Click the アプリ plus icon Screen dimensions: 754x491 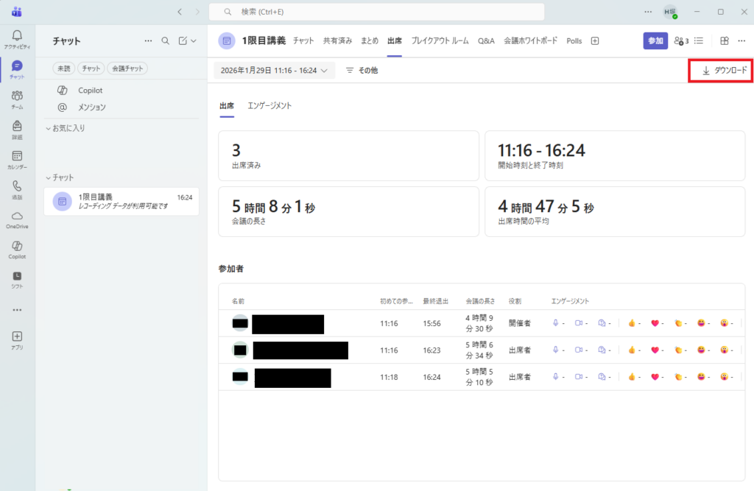pyautogui.click(x=17, y=339)
